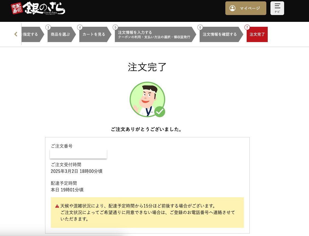Click the 注文情報を確認する step

pos(219,34)
